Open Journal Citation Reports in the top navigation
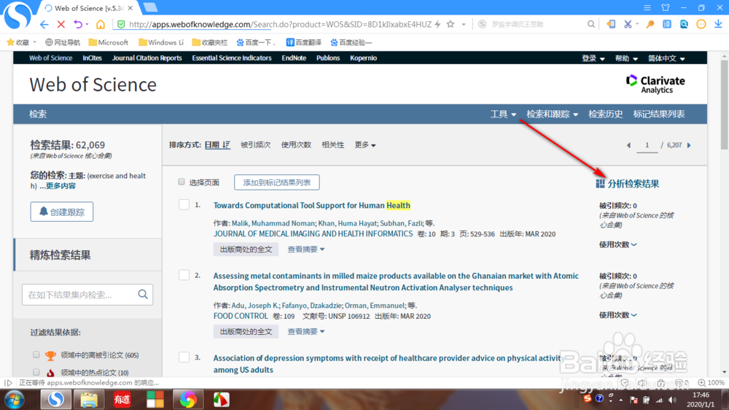The image size is (729, 410). 147,58
